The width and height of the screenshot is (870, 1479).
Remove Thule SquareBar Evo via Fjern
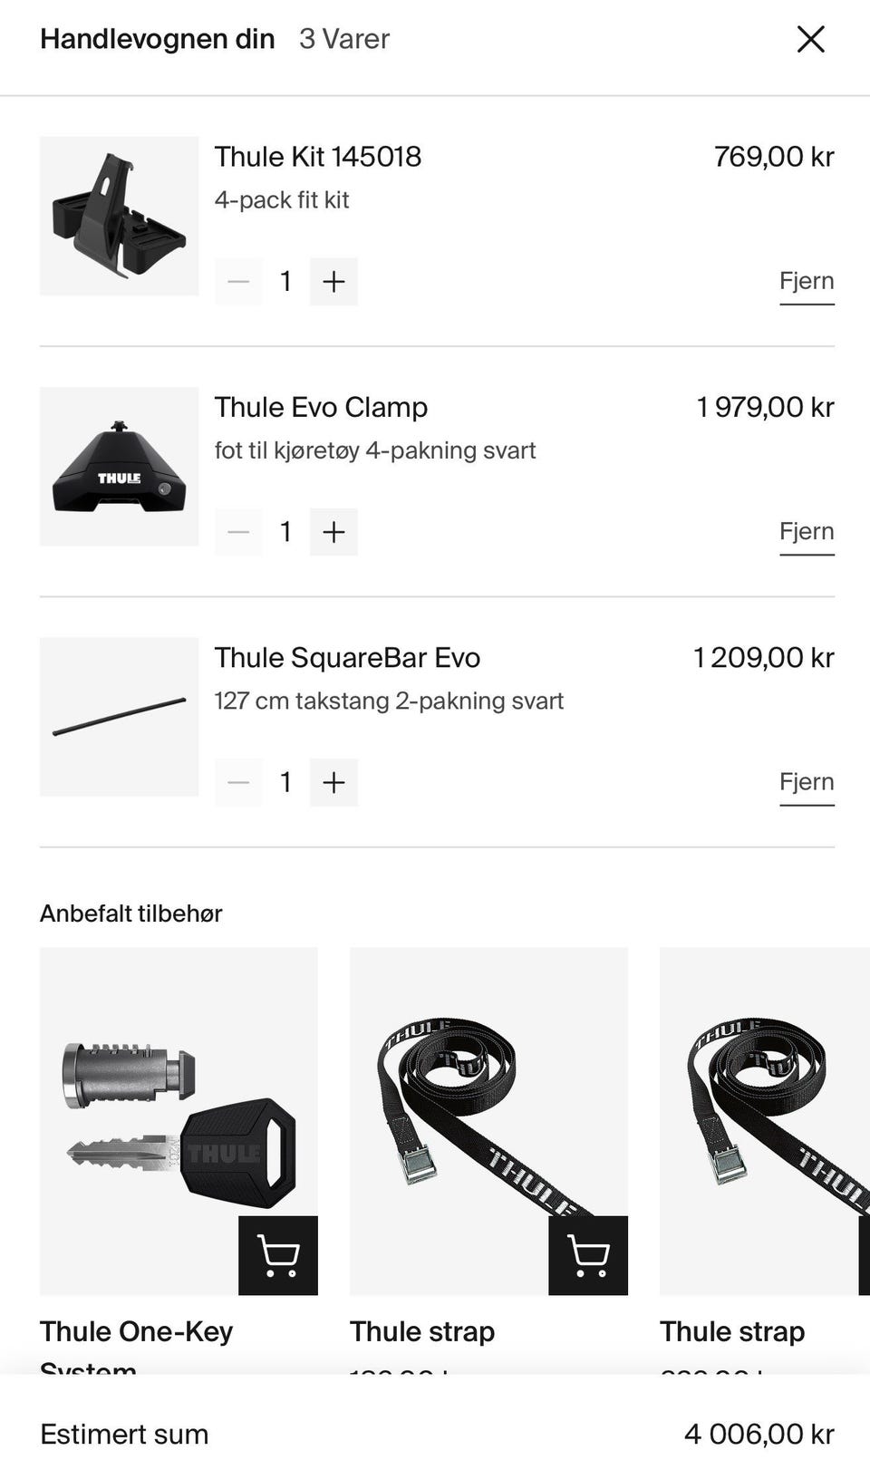click(807, 783)
